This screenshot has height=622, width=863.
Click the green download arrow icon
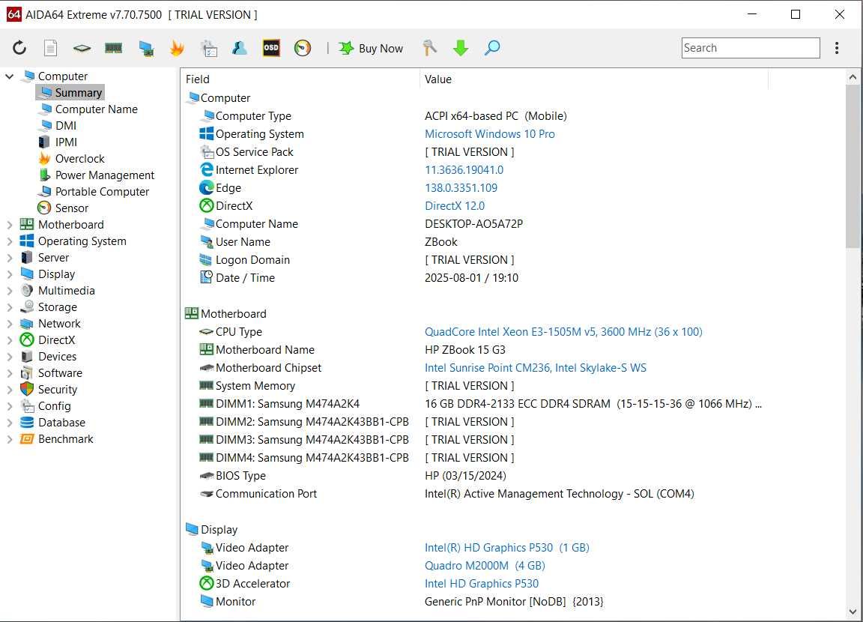coord(461,48)
